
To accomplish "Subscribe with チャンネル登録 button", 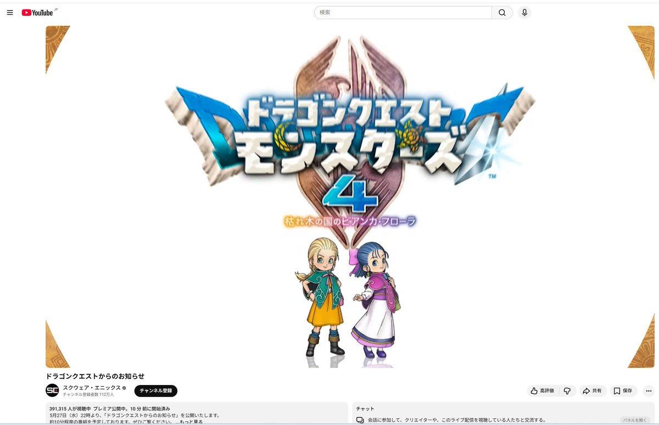I will coord(156,391).
